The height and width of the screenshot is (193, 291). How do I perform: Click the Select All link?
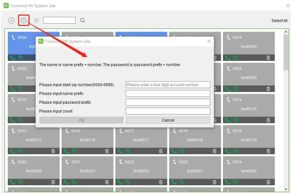click(279, 20)
